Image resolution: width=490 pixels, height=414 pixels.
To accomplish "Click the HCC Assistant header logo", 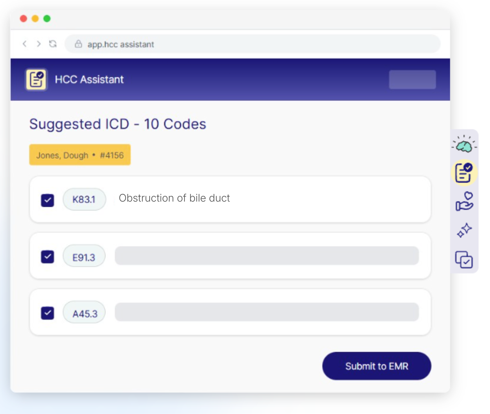I will click(36, 79).
